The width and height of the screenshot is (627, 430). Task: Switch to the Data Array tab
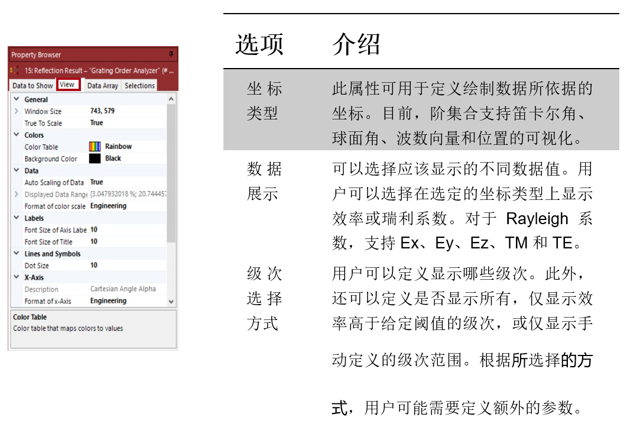coord(102,85)
